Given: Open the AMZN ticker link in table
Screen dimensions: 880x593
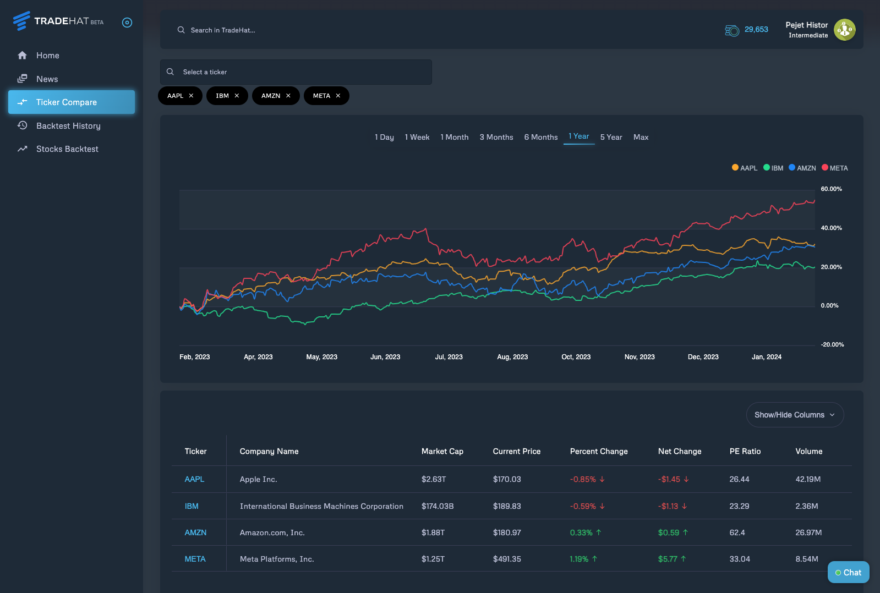Looking at the screenshot, I should 195,532.
